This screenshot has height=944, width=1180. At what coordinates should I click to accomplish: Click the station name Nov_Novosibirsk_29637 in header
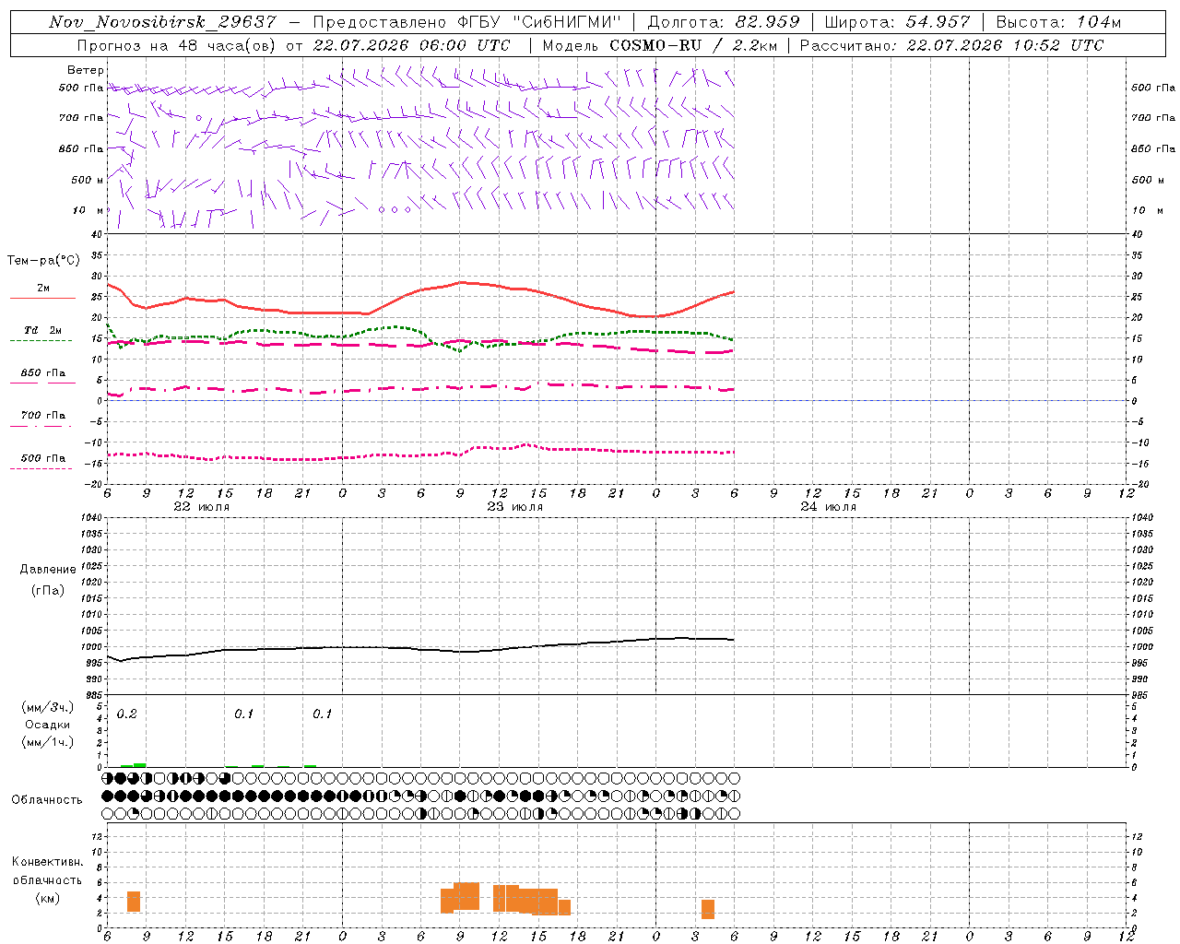point(162,22)
